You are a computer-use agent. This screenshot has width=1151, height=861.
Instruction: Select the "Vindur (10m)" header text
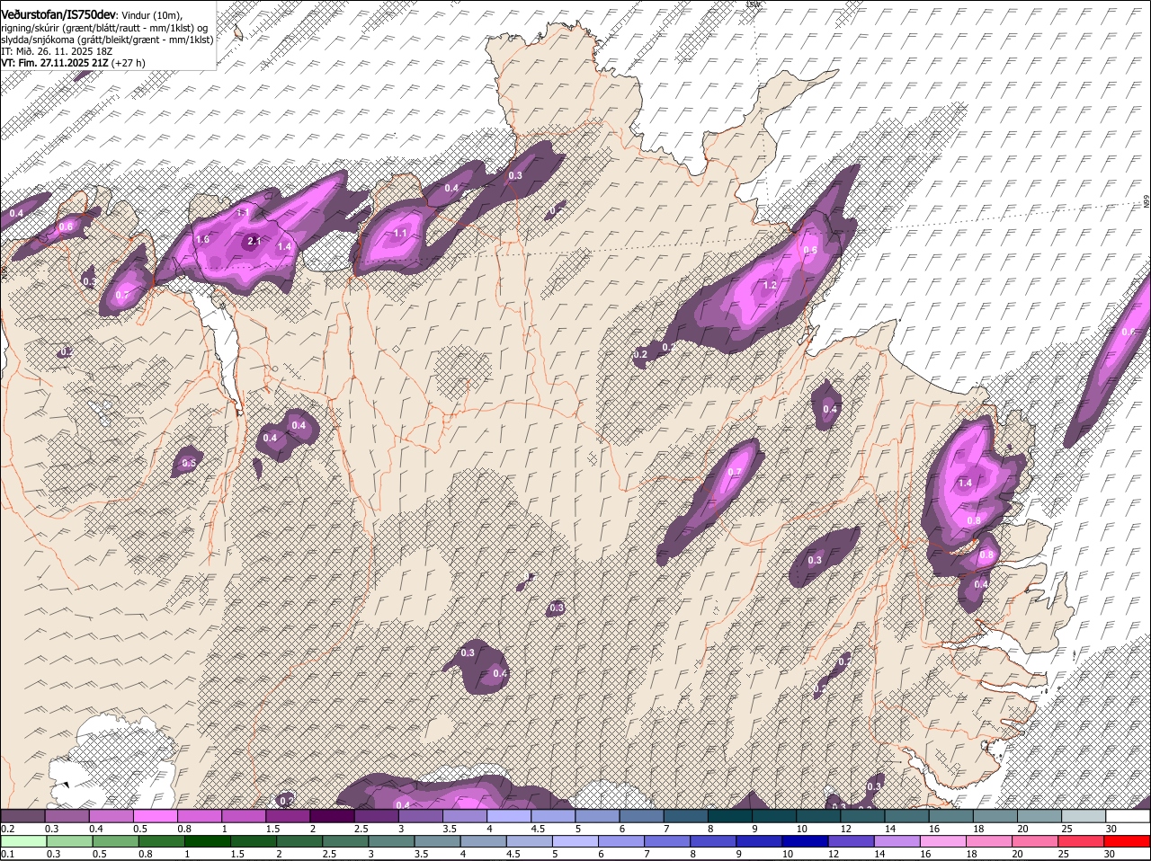tap(151, 16)
